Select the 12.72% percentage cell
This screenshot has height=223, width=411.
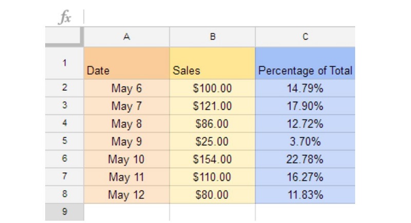pos(305,124)
